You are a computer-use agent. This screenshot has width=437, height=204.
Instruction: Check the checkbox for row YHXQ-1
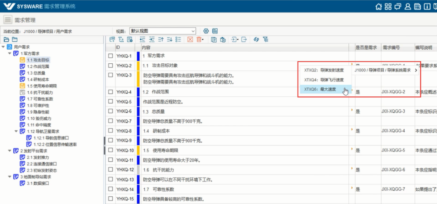tap(110, 56)
